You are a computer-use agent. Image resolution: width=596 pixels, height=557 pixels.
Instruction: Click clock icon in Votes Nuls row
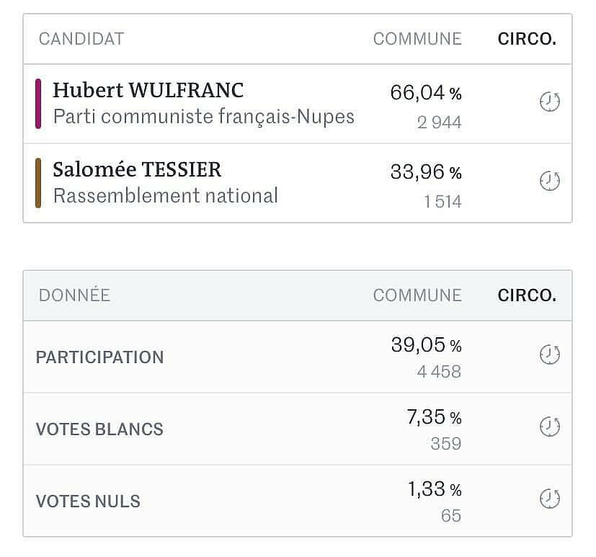(550, 499)
